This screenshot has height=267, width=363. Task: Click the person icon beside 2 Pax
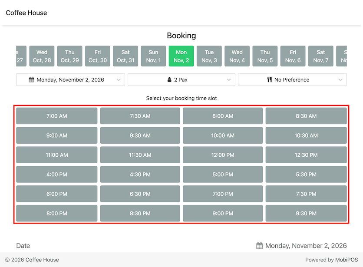click(169, 79)
